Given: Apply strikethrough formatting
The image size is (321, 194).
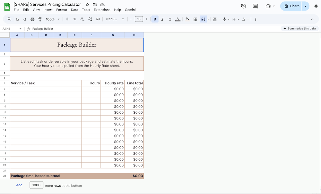Looking at the screenshot, I should [170, 19].
